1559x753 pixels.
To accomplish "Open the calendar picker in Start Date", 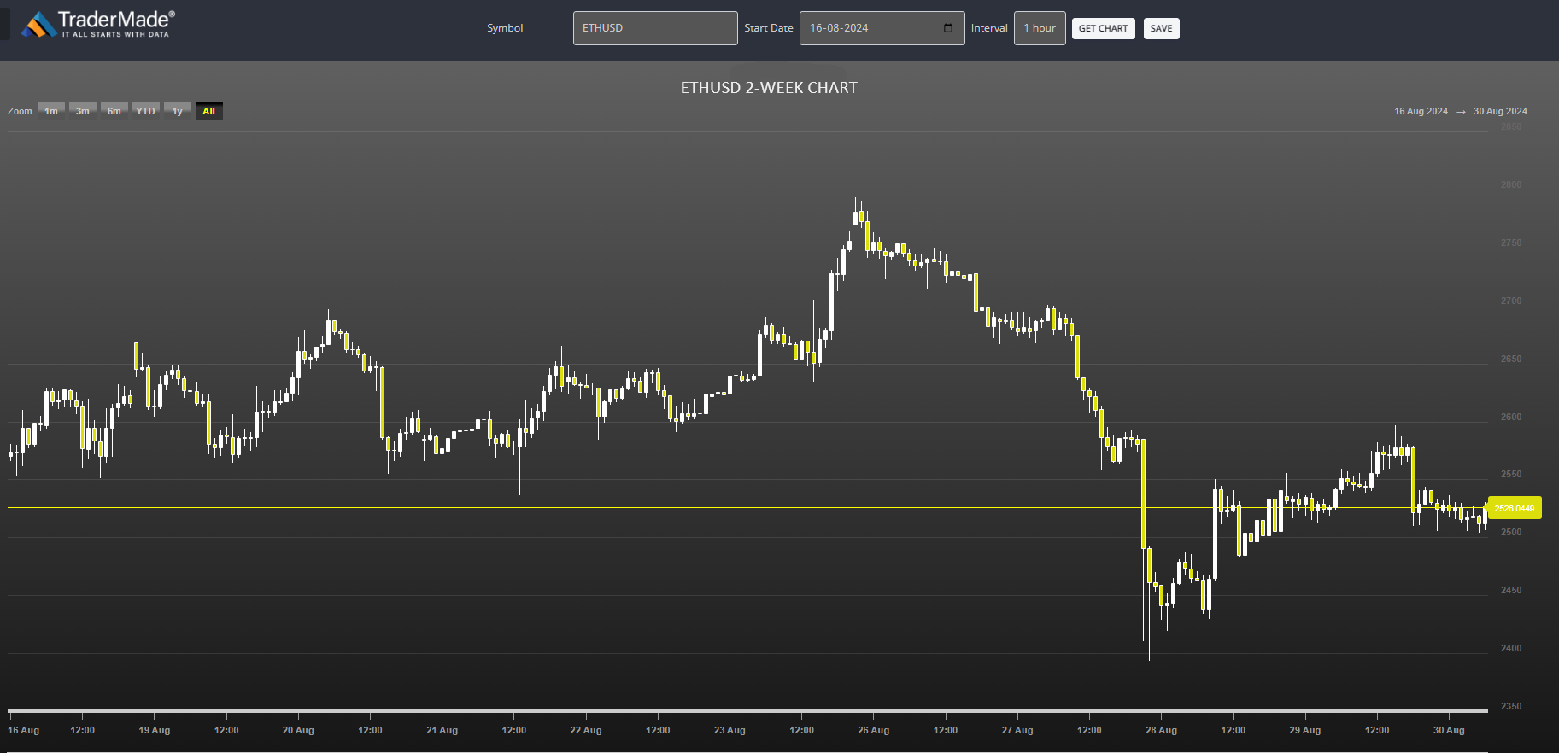I will click(948, 28).
